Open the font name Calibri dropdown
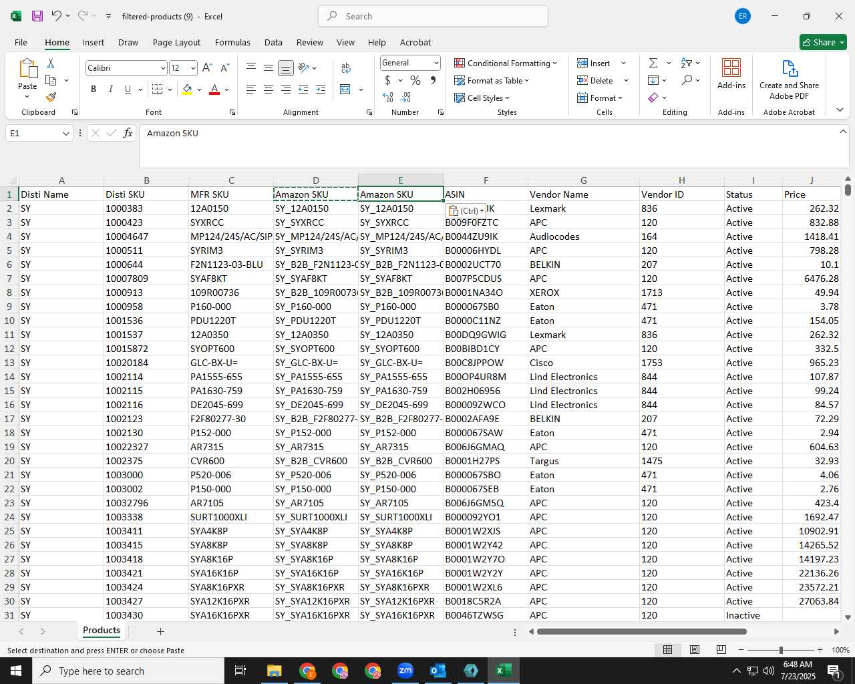 coord(163,68)
